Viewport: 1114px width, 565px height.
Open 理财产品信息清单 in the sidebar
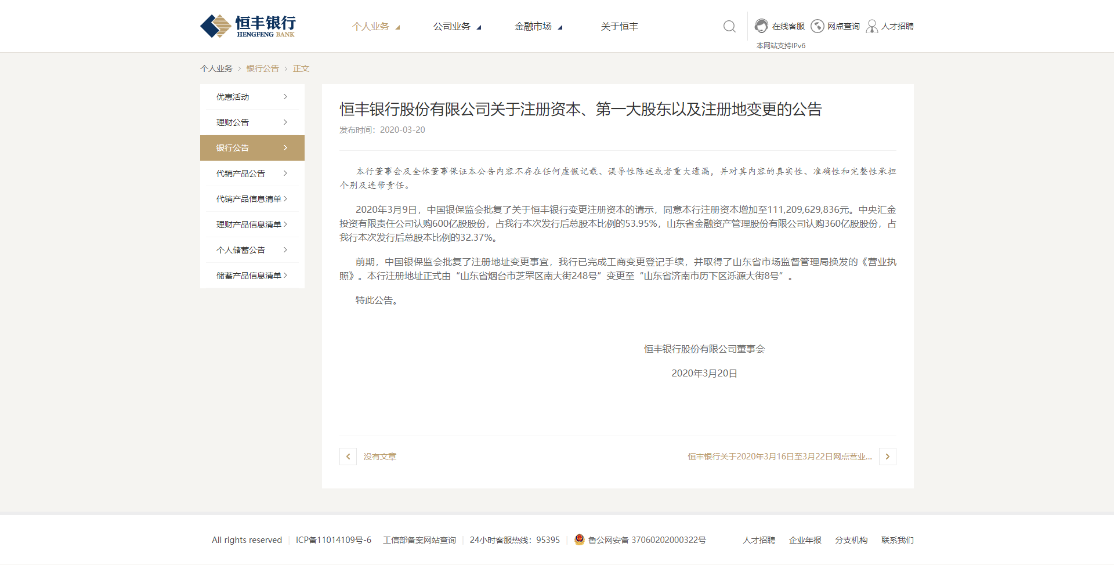coord(252,224)
